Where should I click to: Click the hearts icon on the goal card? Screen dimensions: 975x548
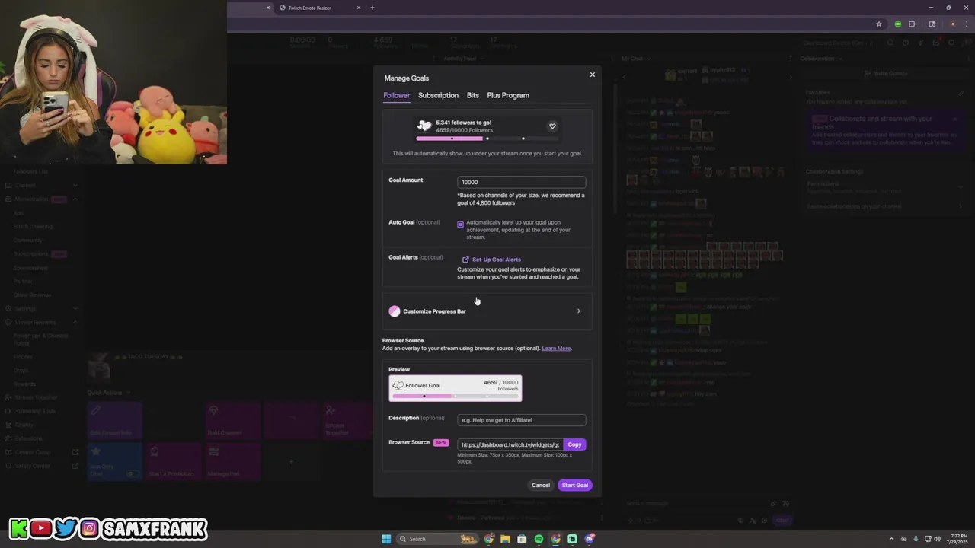[425, 126]
